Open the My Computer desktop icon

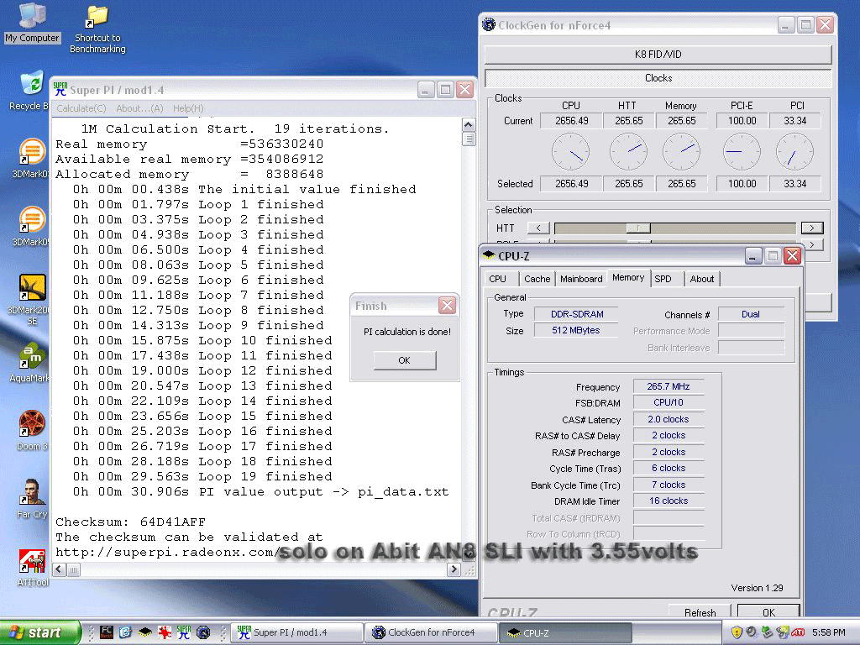click(x=32, y=17)
